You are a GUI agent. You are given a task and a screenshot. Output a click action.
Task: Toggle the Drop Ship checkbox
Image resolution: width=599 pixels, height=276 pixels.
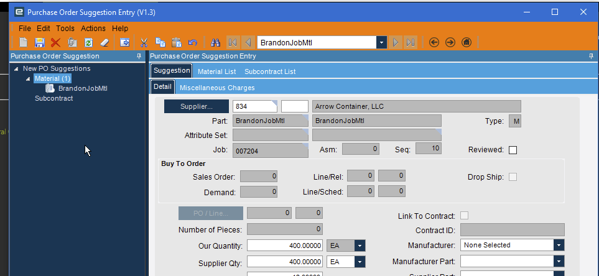[513, 177]
